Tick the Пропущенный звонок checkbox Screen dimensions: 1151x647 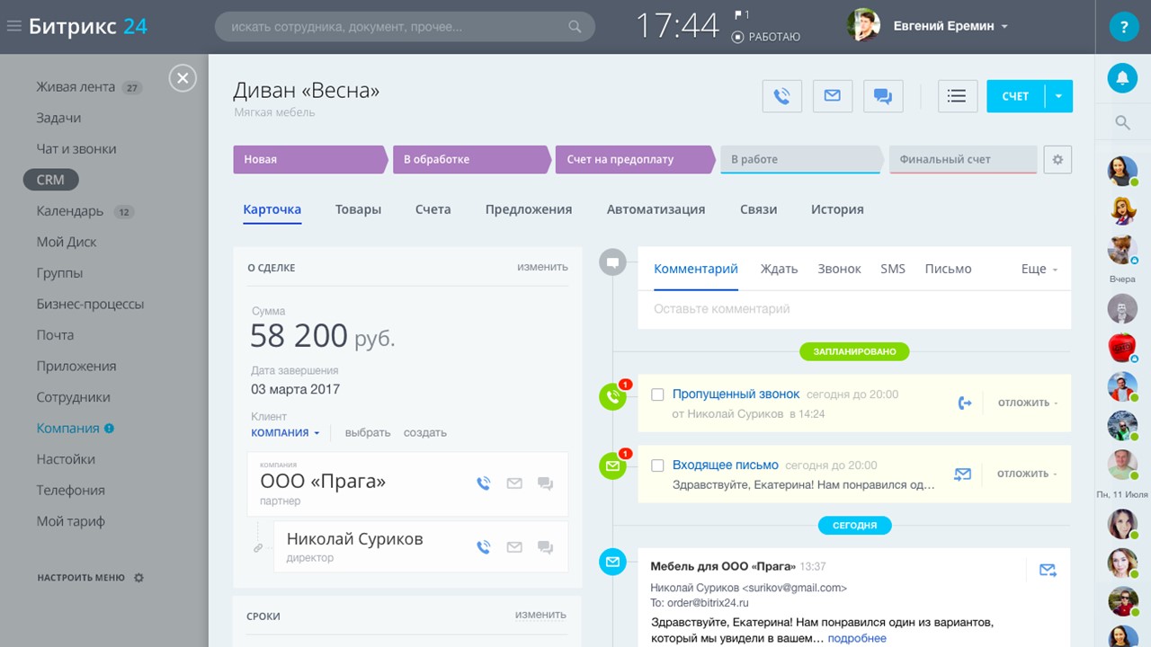[657, 394]
